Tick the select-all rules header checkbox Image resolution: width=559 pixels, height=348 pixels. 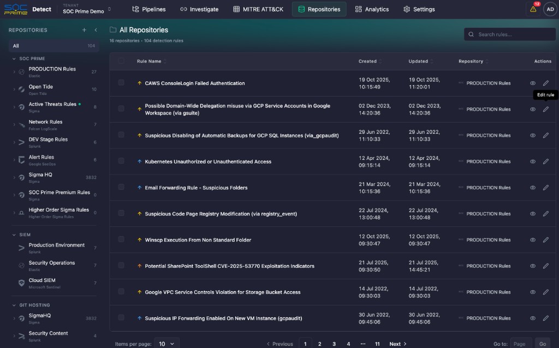click(121, 61)
